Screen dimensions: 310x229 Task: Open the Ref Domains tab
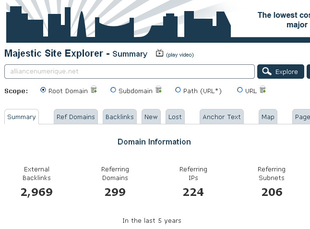76,117
